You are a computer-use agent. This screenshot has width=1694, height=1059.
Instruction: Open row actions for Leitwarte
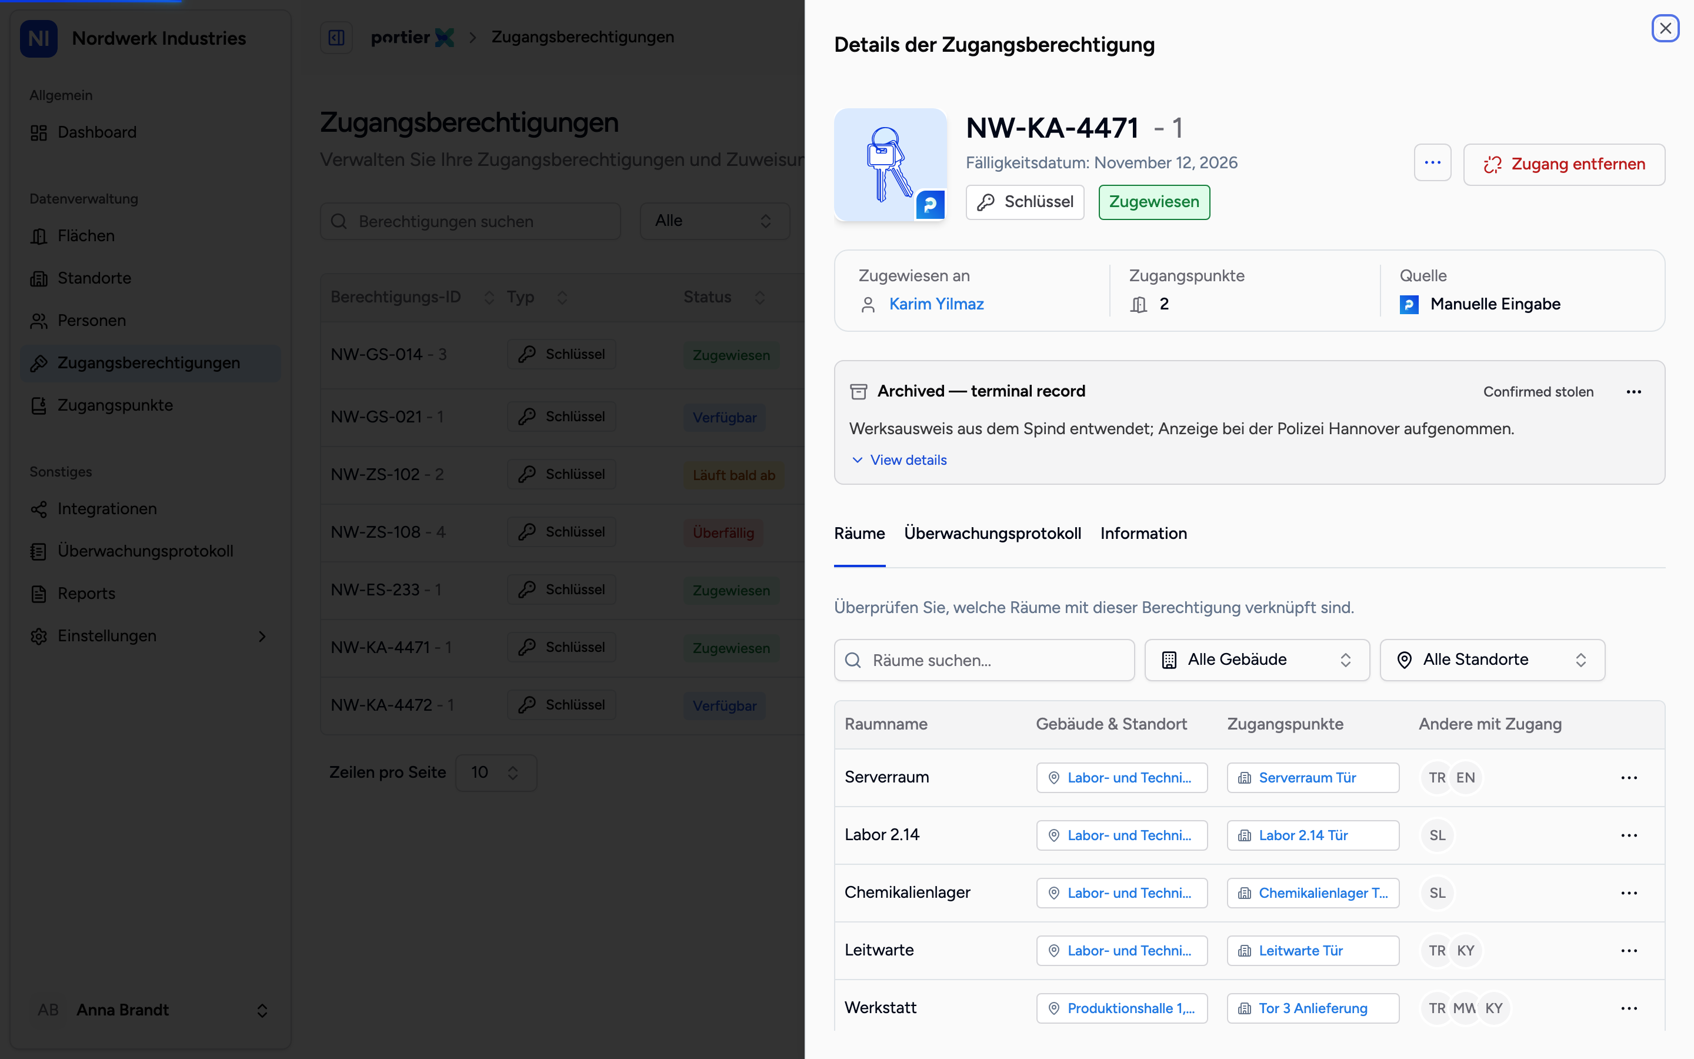(1629, 950)
